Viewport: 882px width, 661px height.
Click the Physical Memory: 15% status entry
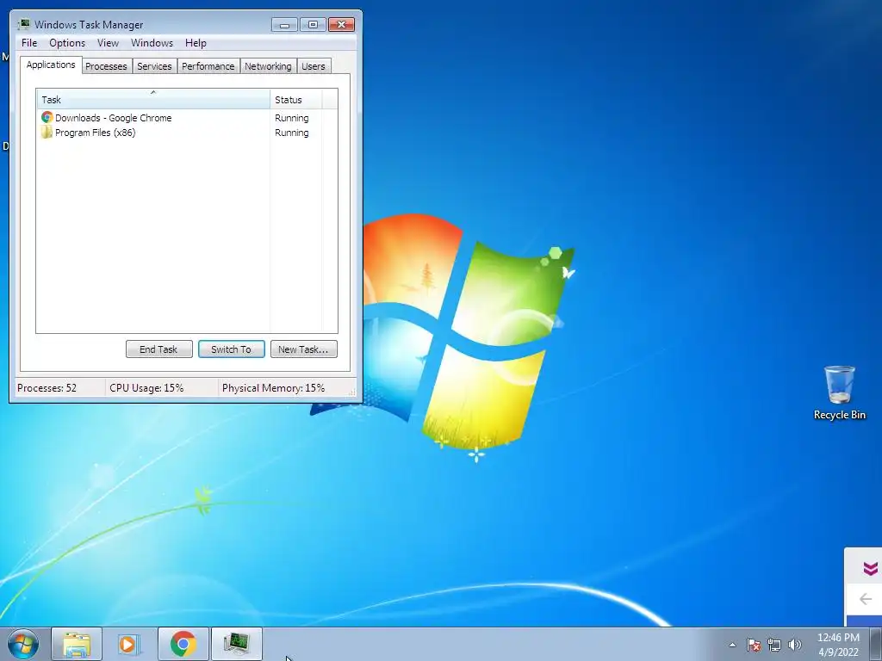pos(273,388)
